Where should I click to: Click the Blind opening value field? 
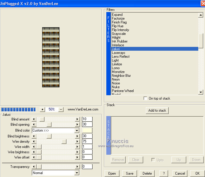click(x=87, y=125)
